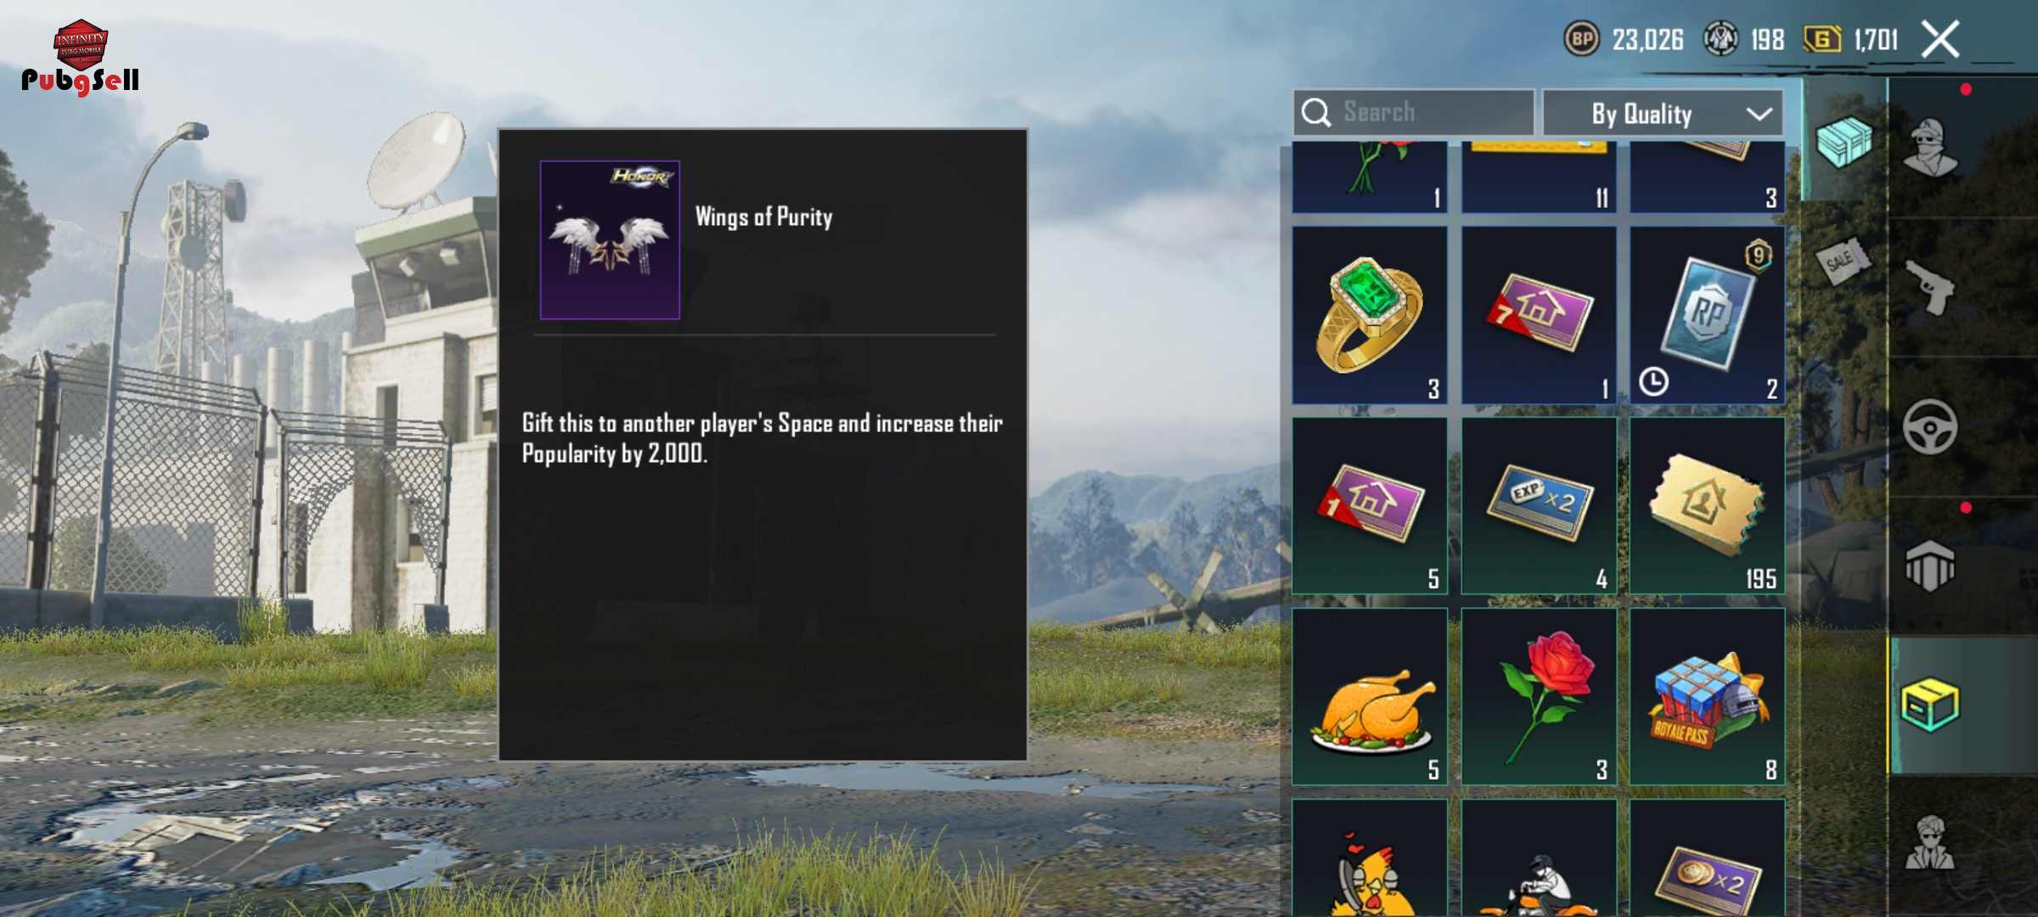The height and width of the screenshot is (917, 2038).
Task: Open the yellow box items category
Action: coord(1929,705)
